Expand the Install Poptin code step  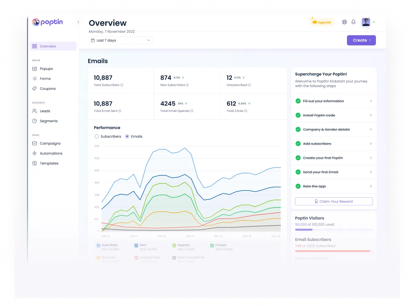(x=334, y=115)
